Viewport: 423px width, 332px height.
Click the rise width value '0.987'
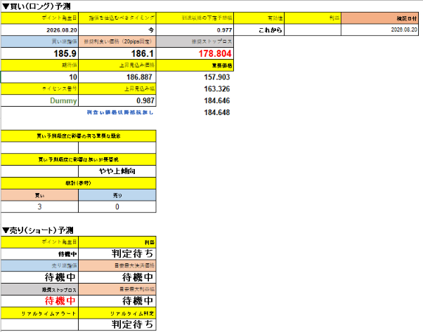[x=117, y=100]
